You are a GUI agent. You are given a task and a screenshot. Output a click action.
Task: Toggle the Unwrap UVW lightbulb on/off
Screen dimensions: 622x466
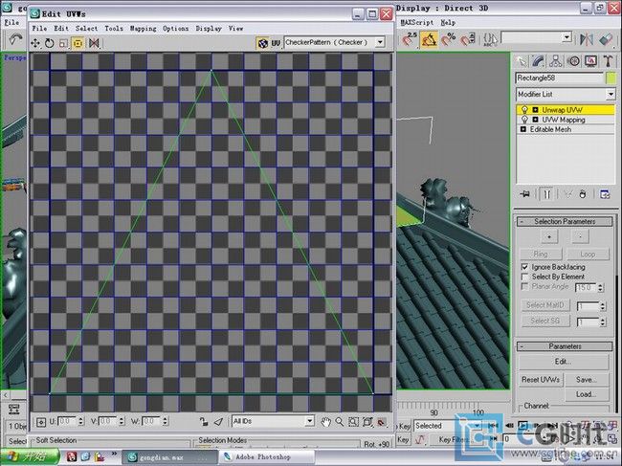[524, 110]
